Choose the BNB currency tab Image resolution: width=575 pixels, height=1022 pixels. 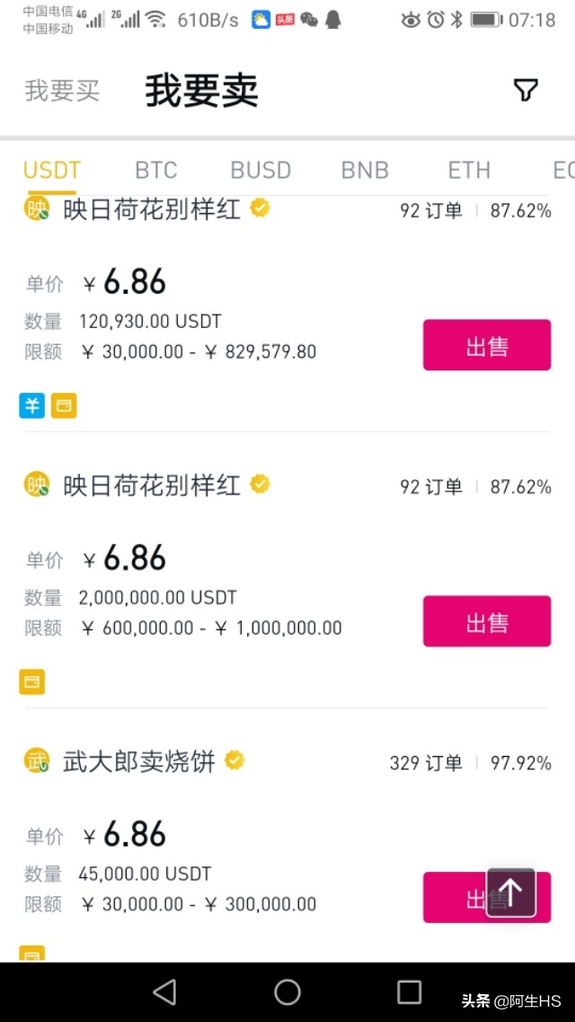tap(365, 170)
